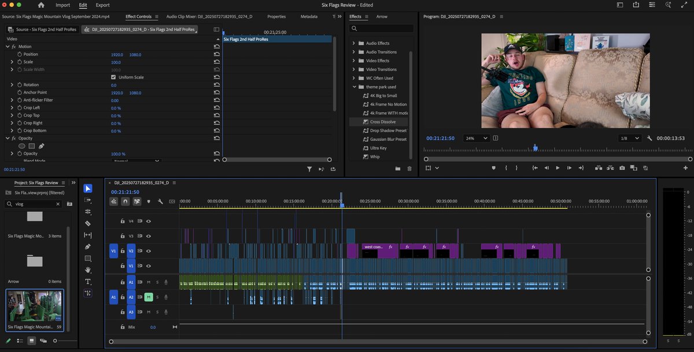Play the Program monitor sequence

[x=558, y=168]
